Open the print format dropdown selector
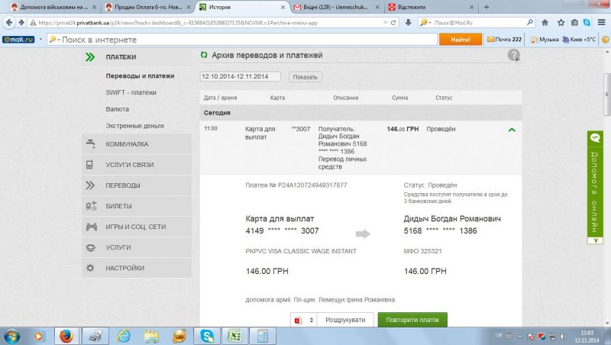611x345 pixels. pos(303,320)
